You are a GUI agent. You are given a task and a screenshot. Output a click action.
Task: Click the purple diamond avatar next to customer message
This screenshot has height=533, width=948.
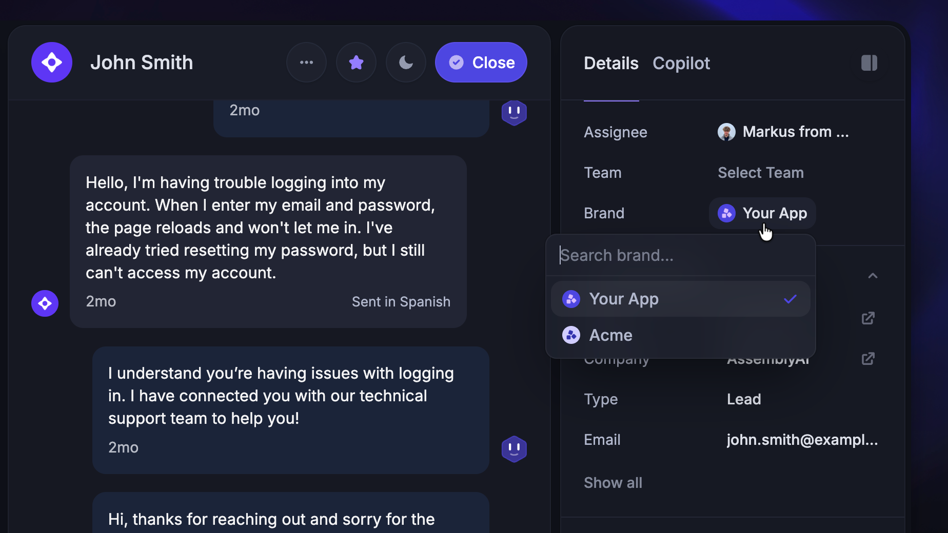tap(45, 303)
